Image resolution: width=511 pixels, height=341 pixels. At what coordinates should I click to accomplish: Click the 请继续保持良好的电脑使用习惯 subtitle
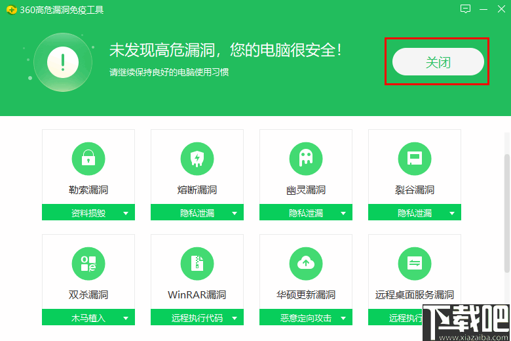click(169, 72)
